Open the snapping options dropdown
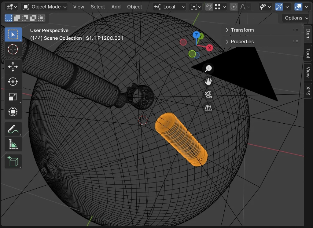 point(220,7)
